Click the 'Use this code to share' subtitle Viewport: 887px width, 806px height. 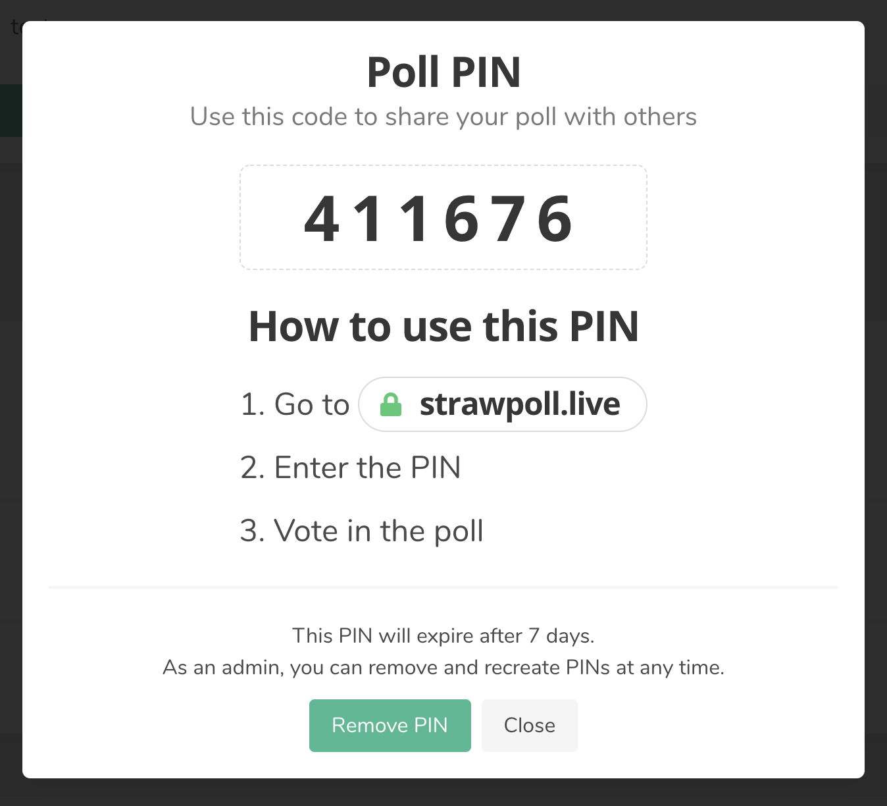pyautogui.click(x=444, y=117)
